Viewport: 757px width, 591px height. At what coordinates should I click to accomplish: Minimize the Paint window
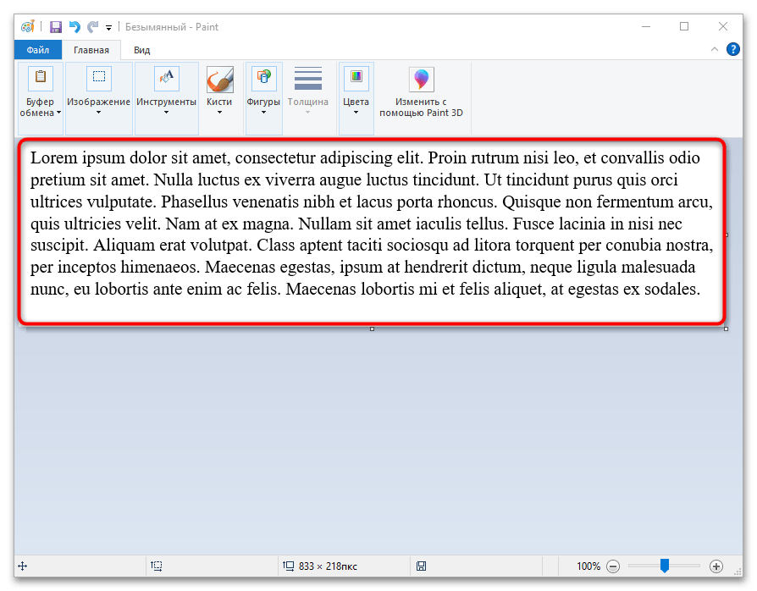[x=646, y=26]
